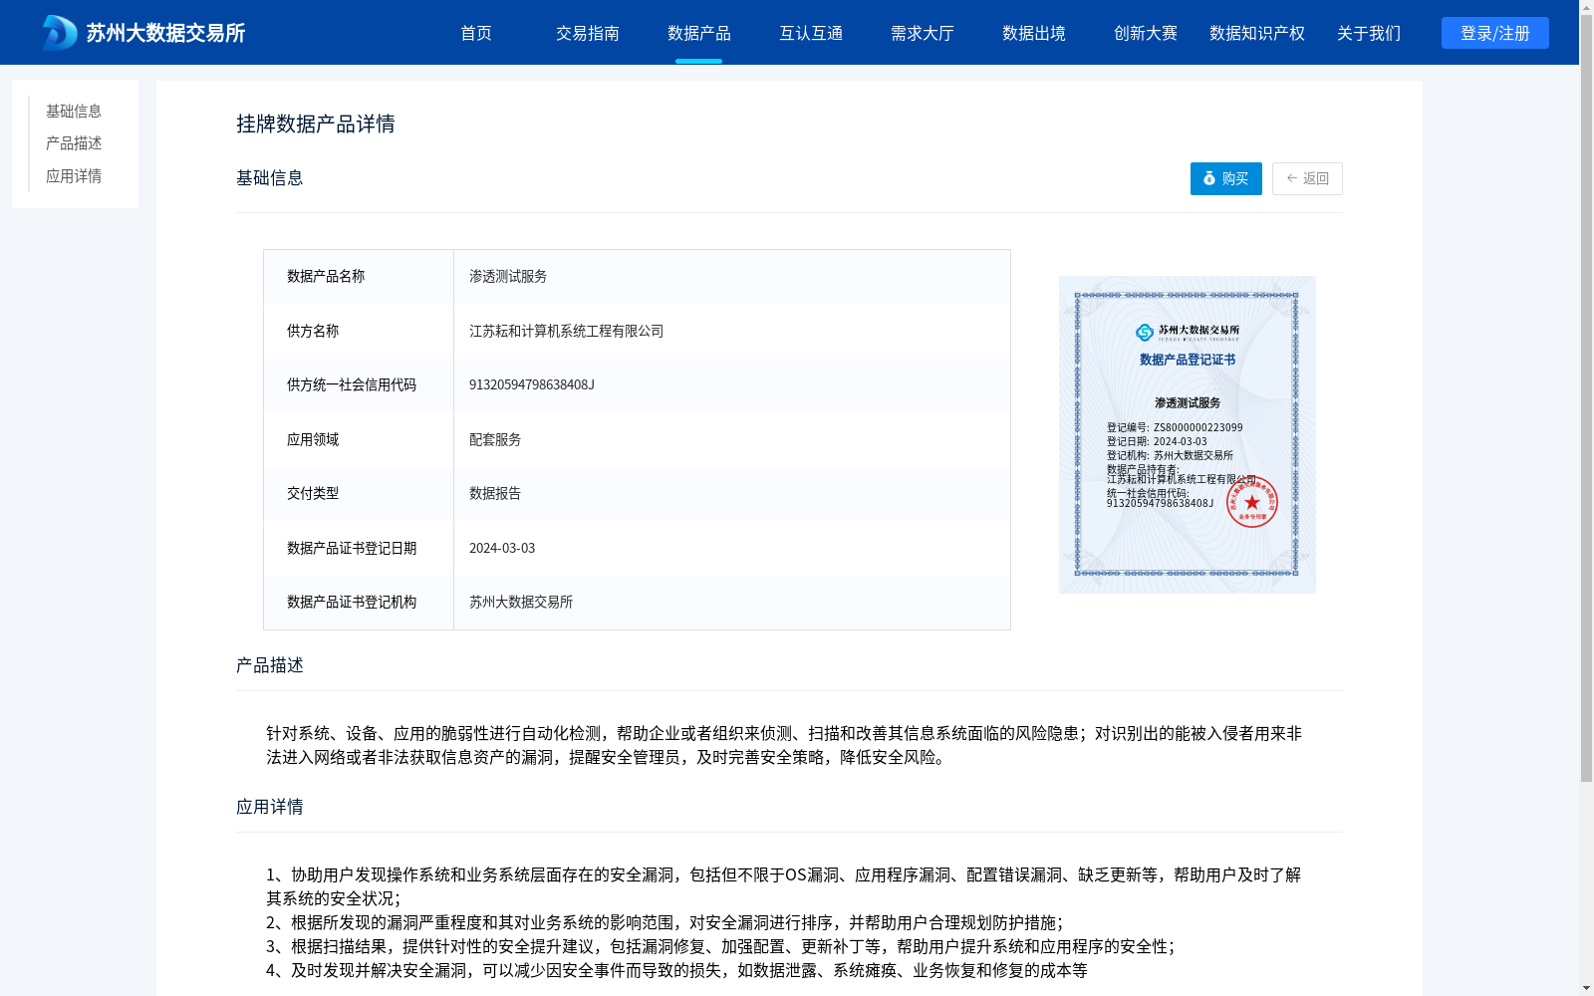Click the 数据产品证书登记日期 label cell
This screenshot has height=996, width=1594.
(x=359, y=548)
